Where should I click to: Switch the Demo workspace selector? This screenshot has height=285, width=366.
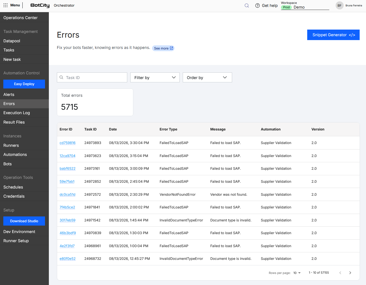(305, 7)
